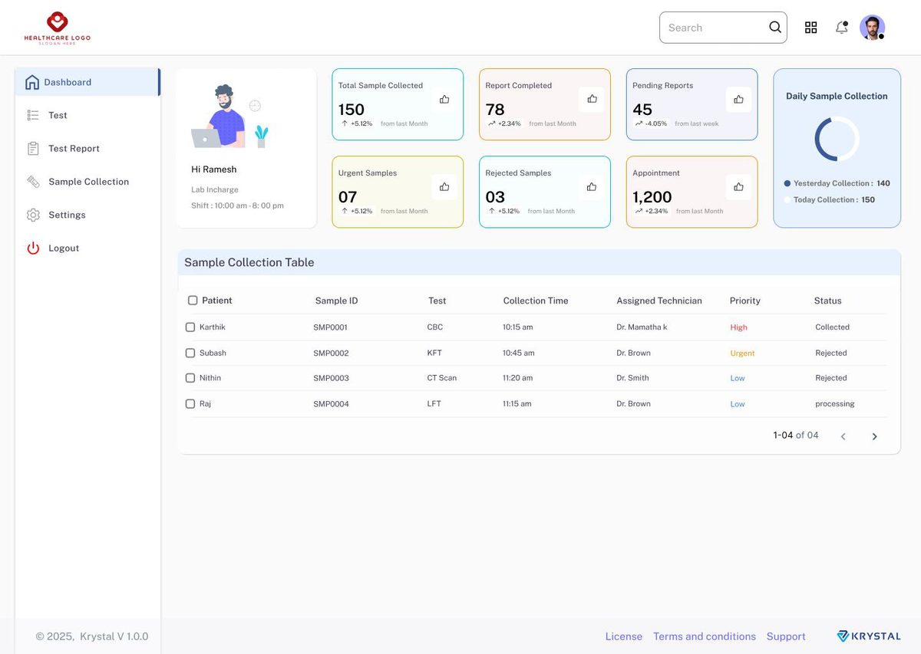Image resolution: width=921 pixels, height=654 pixels.
Task: Check the Nithin row checkbox
Action: coord(190,378)
